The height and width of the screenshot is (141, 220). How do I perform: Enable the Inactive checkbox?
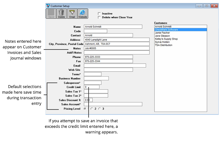[x=99, y=14]
